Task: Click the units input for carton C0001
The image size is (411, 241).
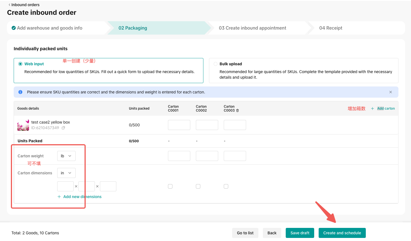Action: click(179, 125)
